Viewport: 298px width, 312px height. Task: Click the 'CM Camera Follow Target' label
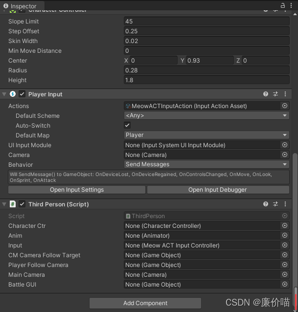pos(44,255)
